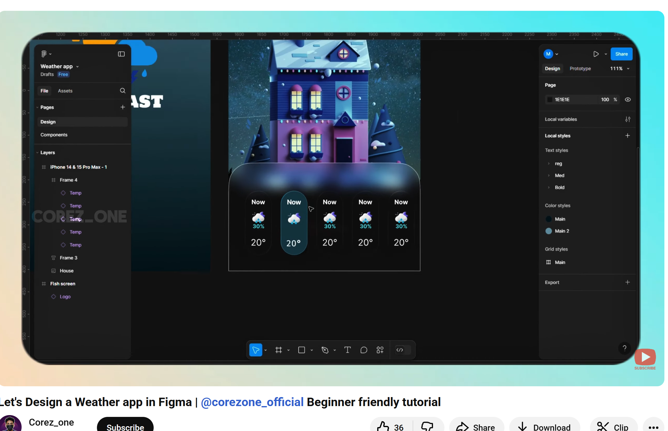Select the Rectangle shape tool
Screen dimensions: 668x431
click(x=302, y=350)
